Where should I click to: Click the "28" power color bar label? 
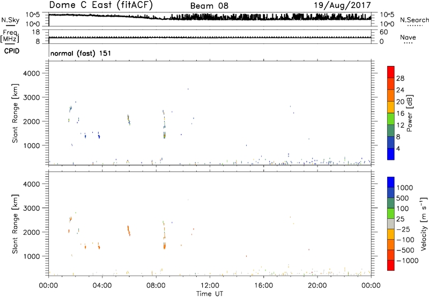tap(400, 78)
